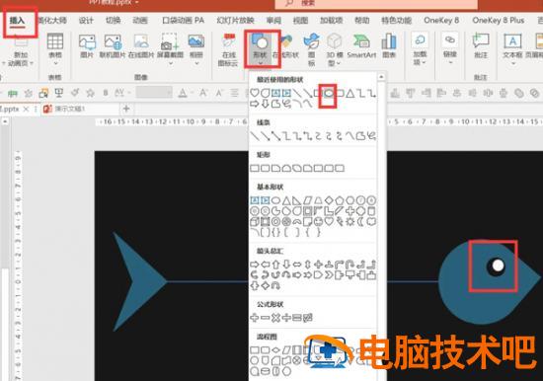The width and height of the screenshot is (543, 381).
Task: Open the 幻灯片放映 tab
Action: 236,21
